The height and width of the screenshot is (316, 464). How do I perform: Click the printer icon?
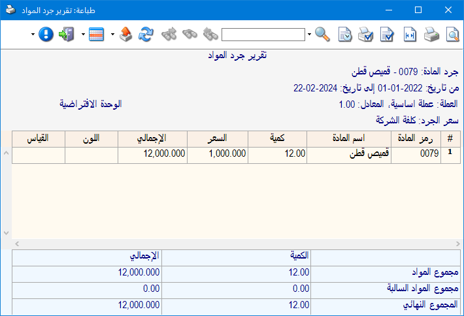point(431,35)
